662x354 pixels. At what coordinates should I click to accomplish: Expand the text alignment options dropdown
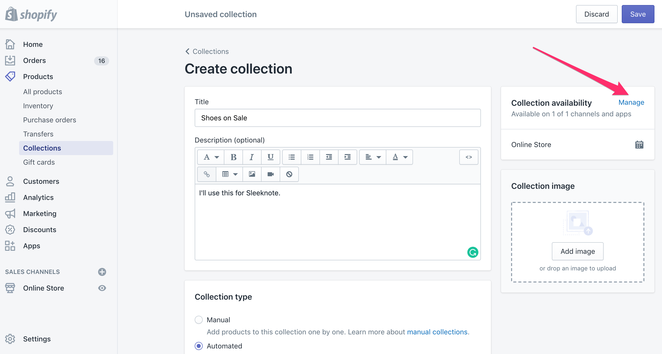pos(372,157)
